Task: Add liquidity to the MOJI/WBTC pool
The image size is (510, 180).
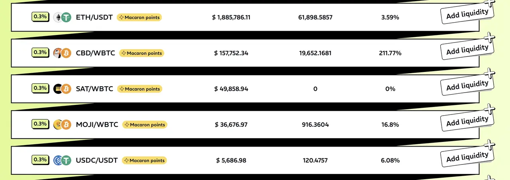Action: pos(467,122)
